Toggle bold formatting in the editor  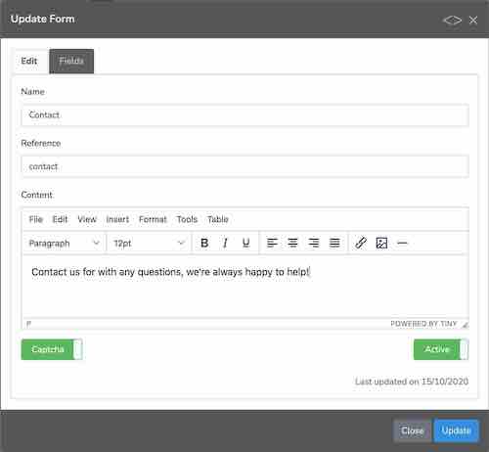(204, 243)
